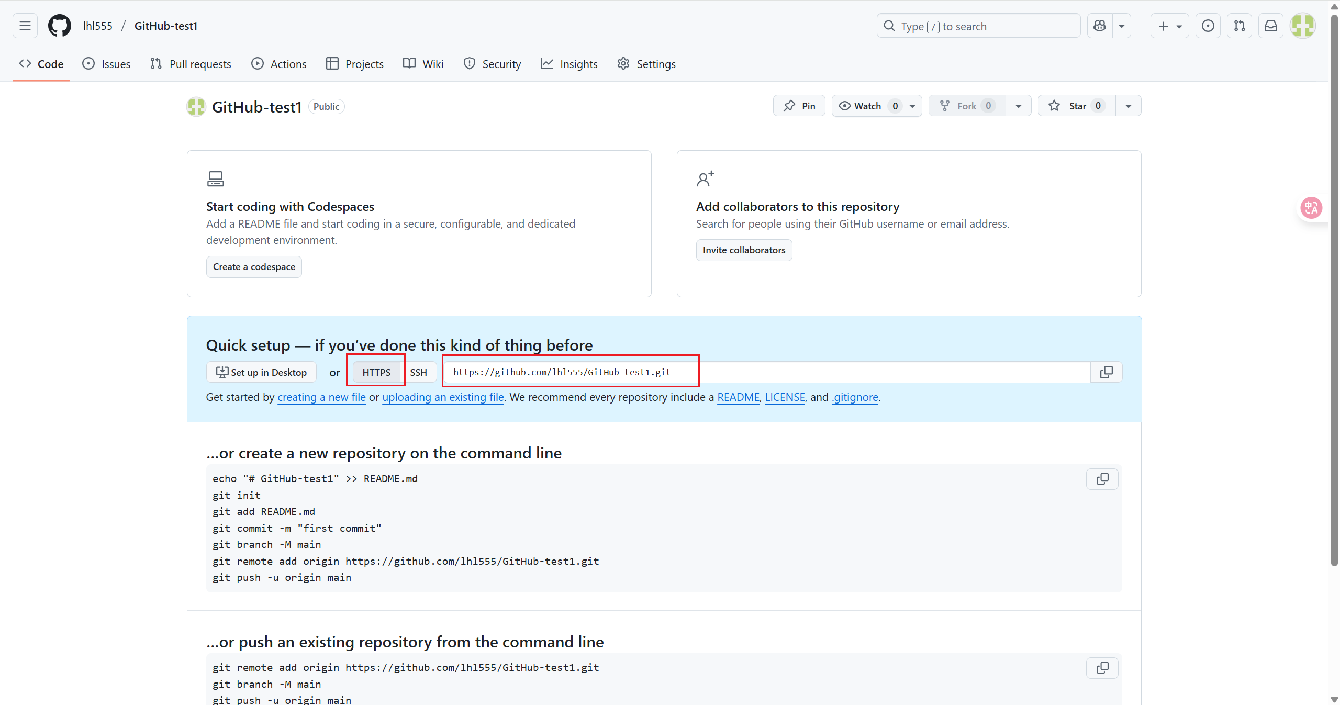Click the add collaborator person icon
The height and width of the screenshot is (705, 1340).
pos(705,179)
